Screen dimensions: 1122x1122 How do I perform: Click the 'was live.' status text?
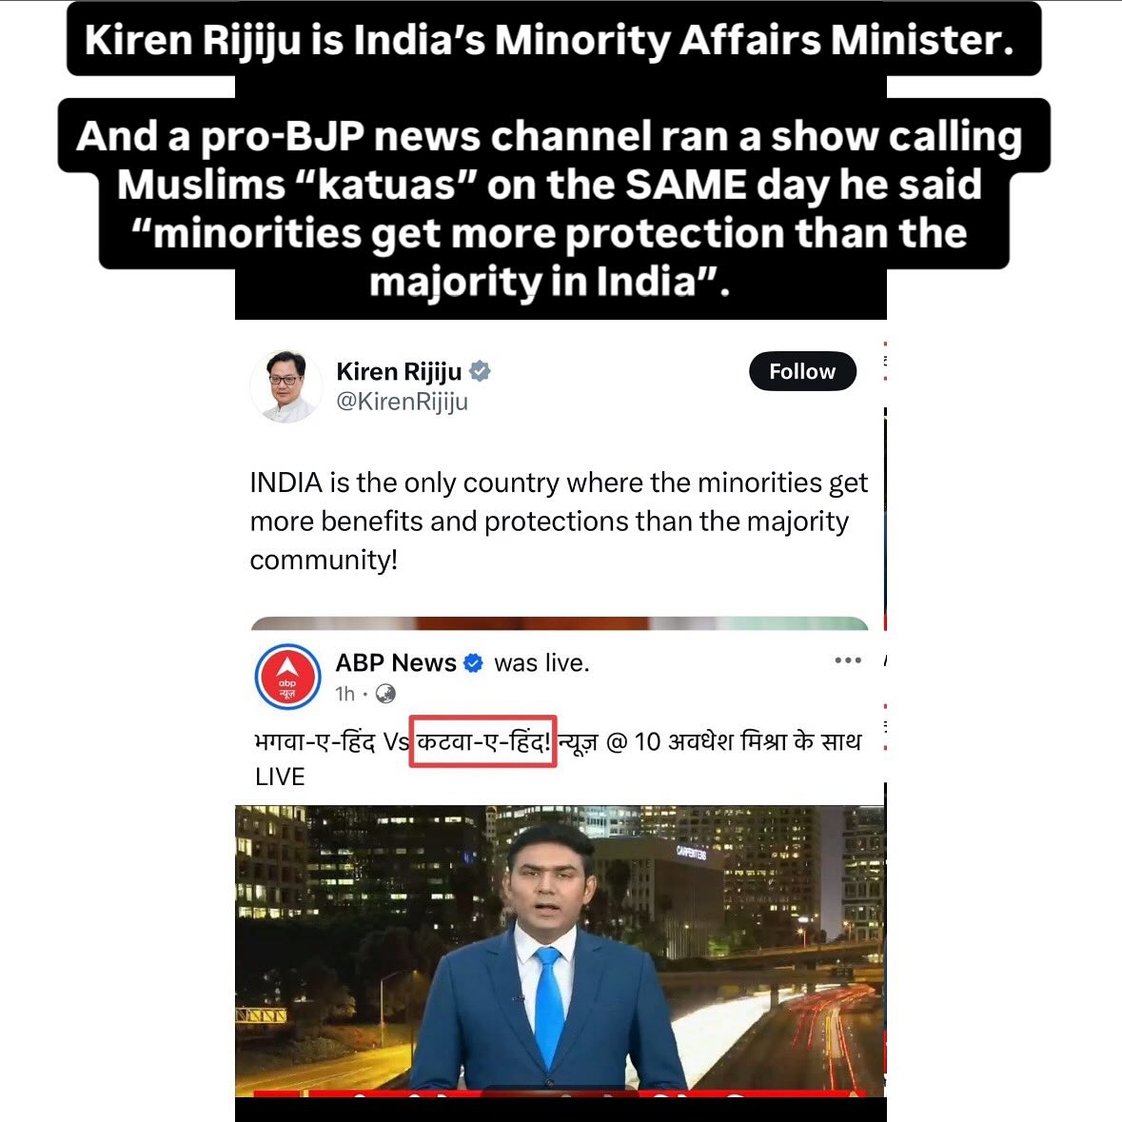pyautogui.click(x=541, y=663)
